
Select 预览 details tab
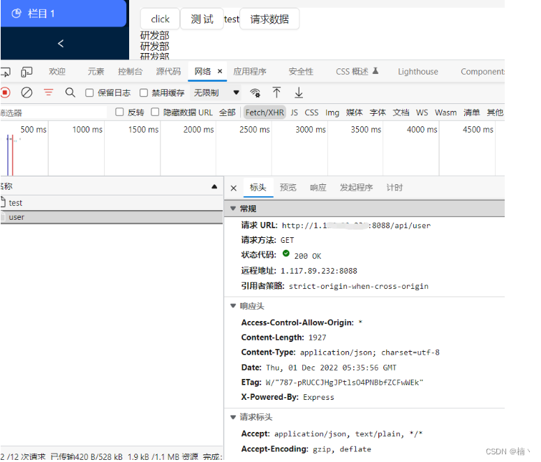click(x=288, y=188)
